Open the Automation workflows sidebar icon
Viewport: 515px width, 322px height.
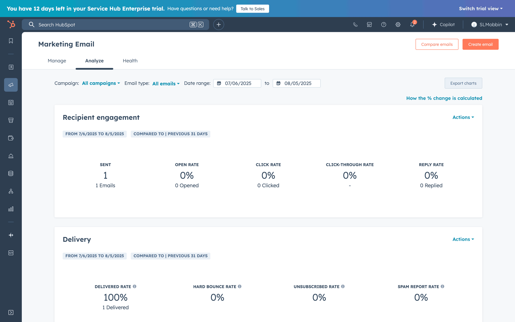(x=11, y=191)
